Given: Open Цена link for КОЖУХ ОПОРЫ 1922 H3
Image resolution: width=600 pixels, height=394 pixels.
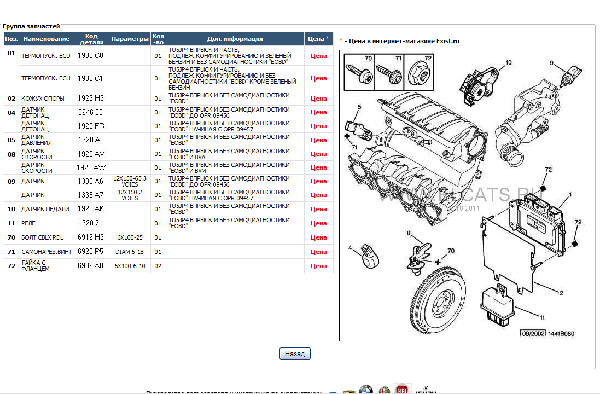Looking at the screenshot, I should [318, 99].
